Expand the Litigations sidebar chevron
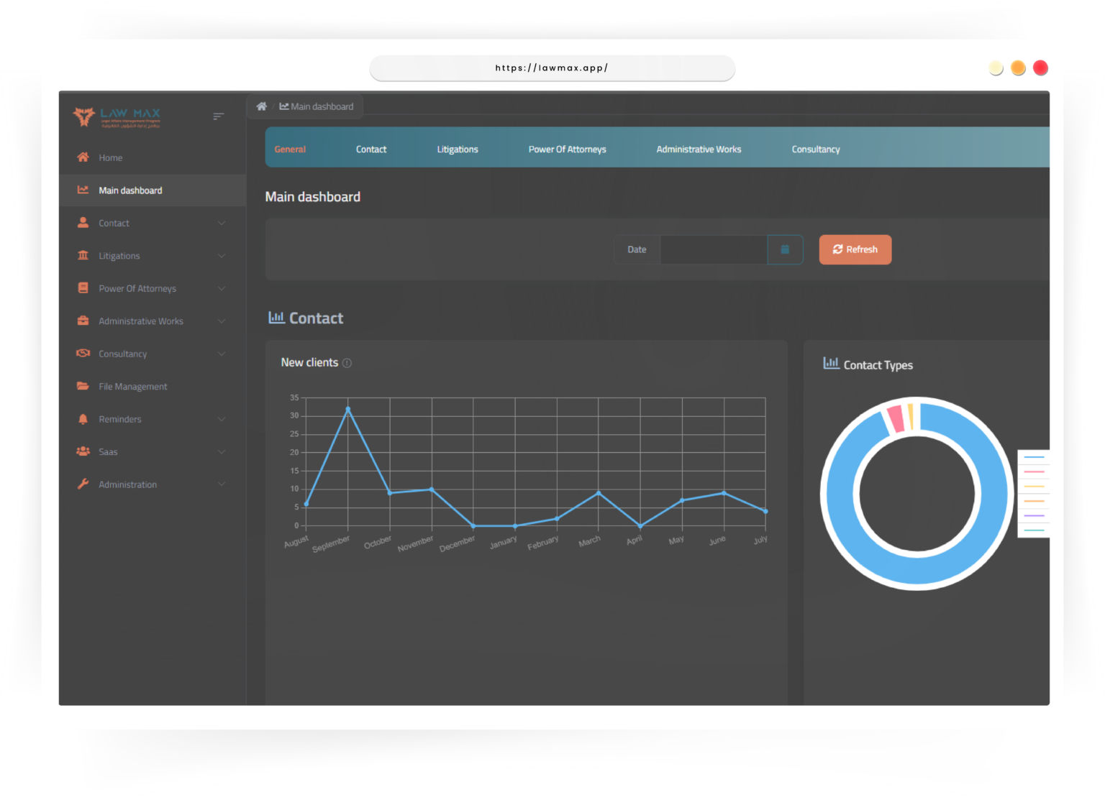This screenshot has height=805, width=1105. (222, 256)
